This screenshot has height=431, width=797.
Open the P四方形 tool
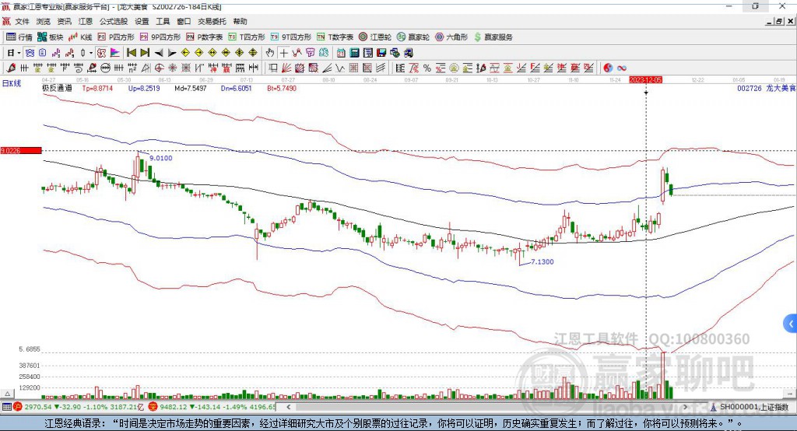click(x=116, y=37)
